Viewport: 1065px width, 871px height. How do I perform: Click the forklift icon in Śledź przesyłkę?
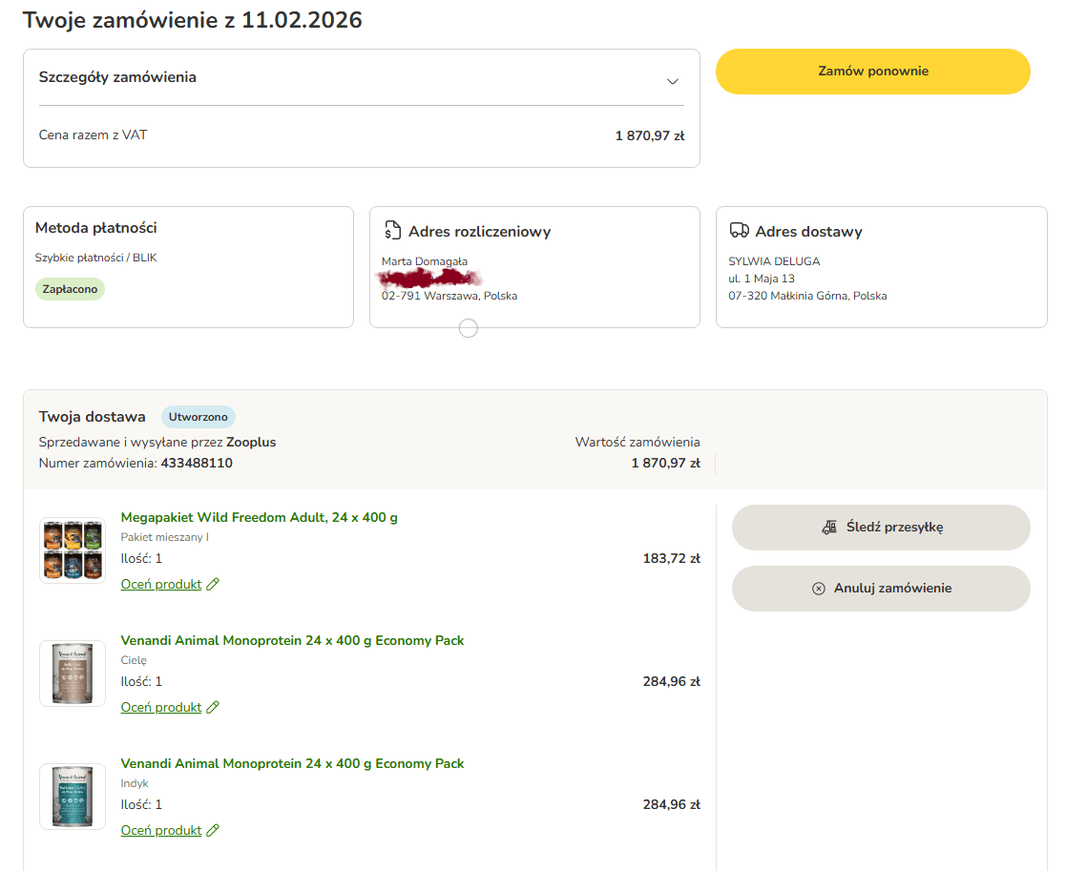829,528
